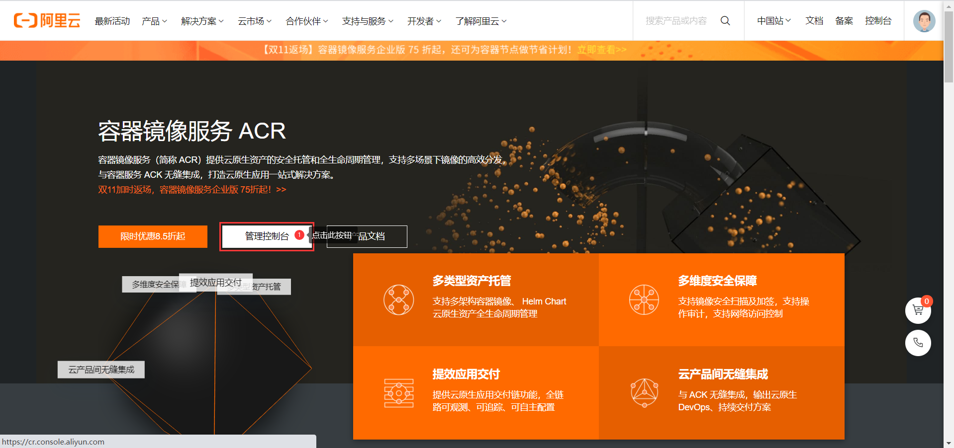954x448 pixels.
Task: Click the 云产品间无缝集成 card title
Action: [723, 374]
